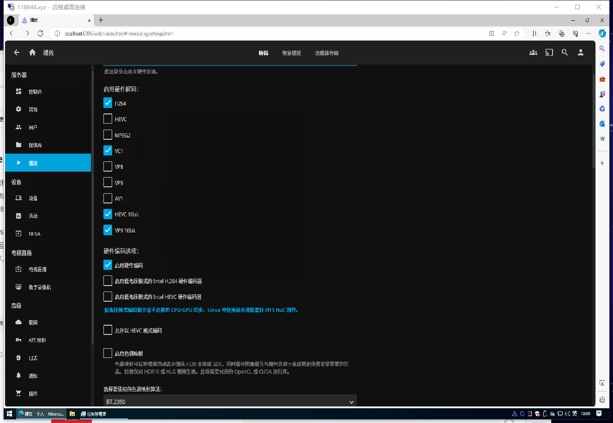Switch to 恢复播放 tab
The image size is (613, 423).
[x=291, y=53]
